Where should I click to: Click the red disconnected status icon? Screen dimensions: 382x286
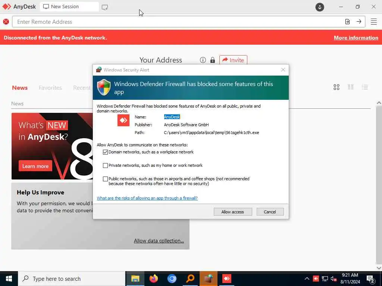click(x=6, y=22)
